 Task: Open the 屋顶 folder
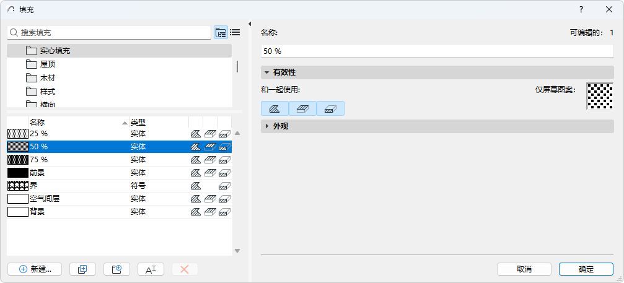pos(48,64)
